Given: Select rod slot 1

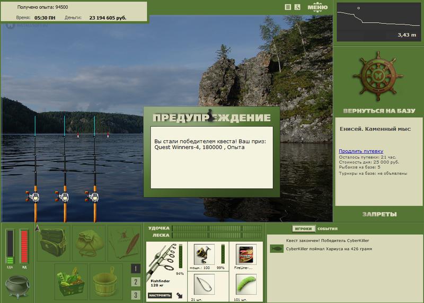Looking at the screenshot, I should (x=136, y=269).
